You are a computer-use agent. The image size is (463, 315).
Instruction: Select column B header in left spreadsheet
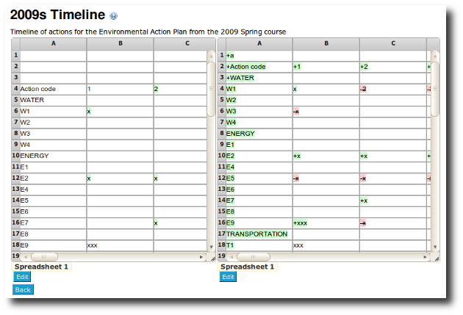coord(121,43)
